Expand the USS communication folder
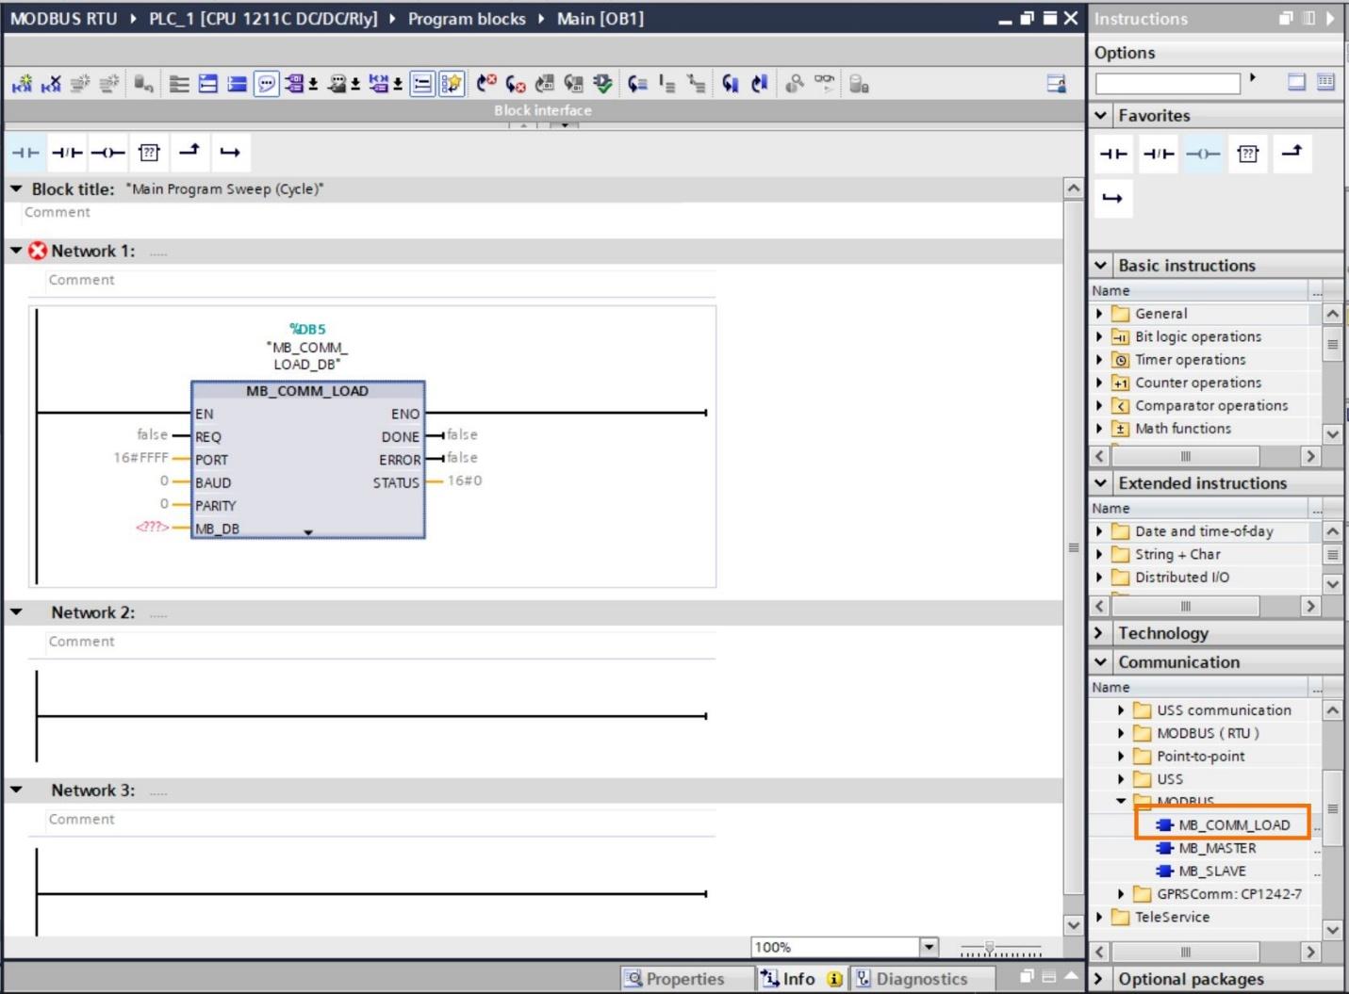 (x=1120, y=709)
